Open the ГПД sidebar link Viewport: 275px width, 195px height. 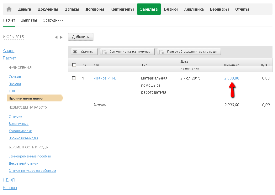click(x=12, y=91)
